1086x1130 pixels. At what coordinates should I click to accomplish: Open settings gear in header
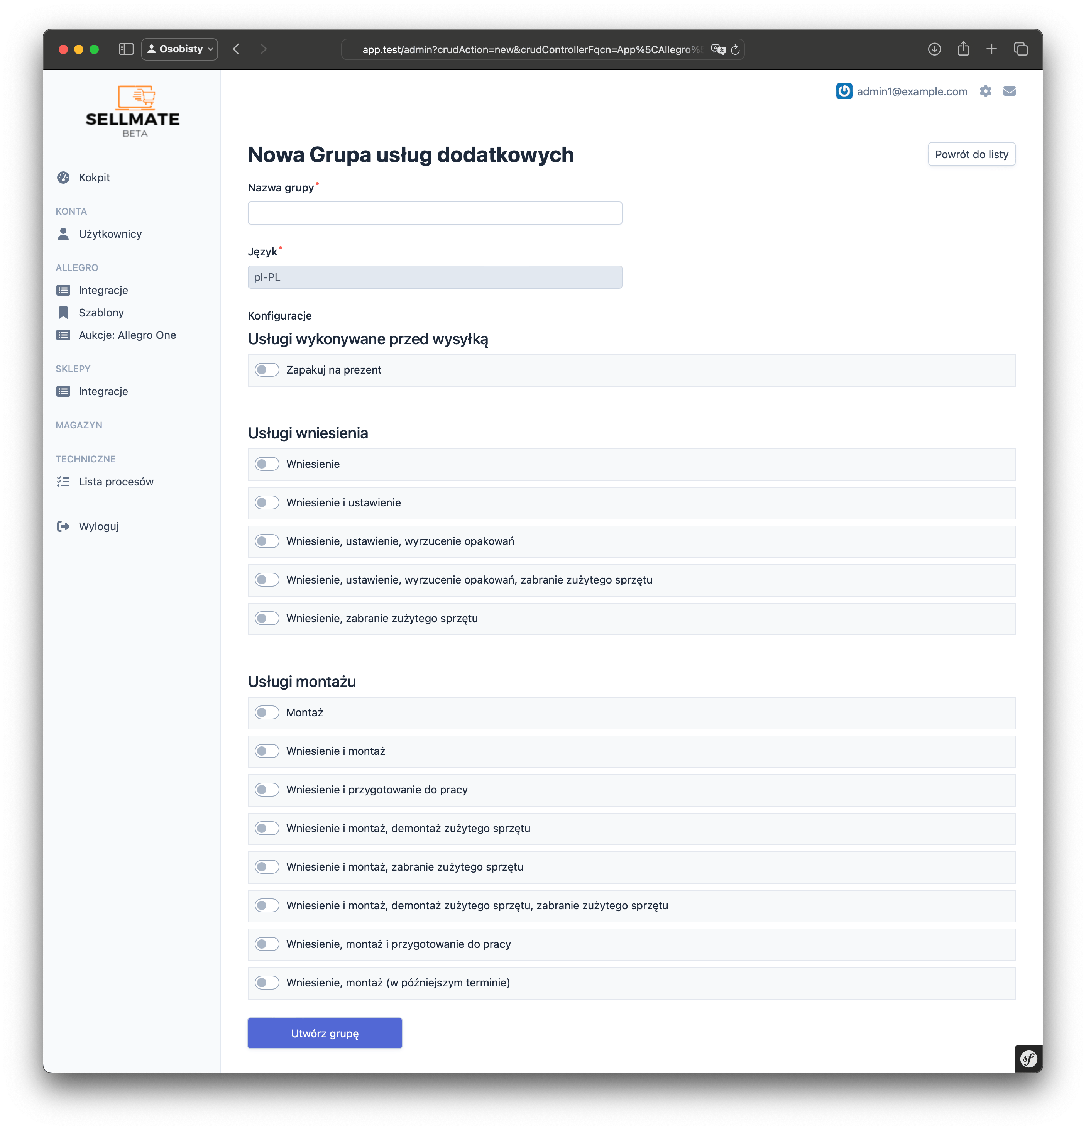[986, 92]
